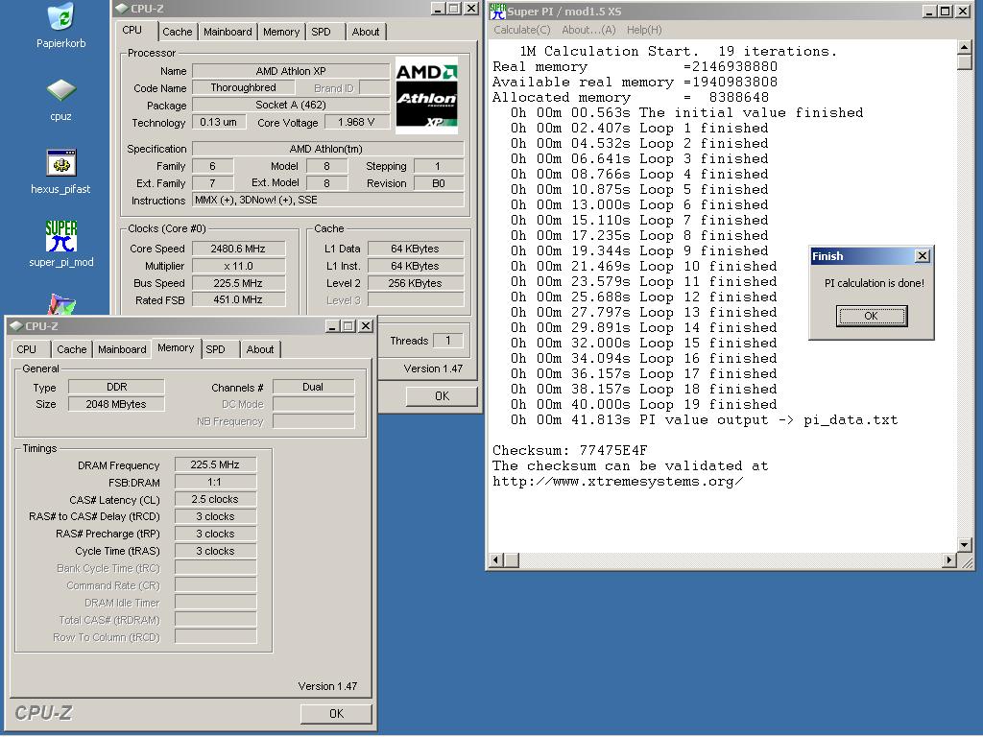Click the Core Voltage 1.968 V field
Image resolution: width=983 pixels, height=737 pixels.
click(x=356, y=122)
